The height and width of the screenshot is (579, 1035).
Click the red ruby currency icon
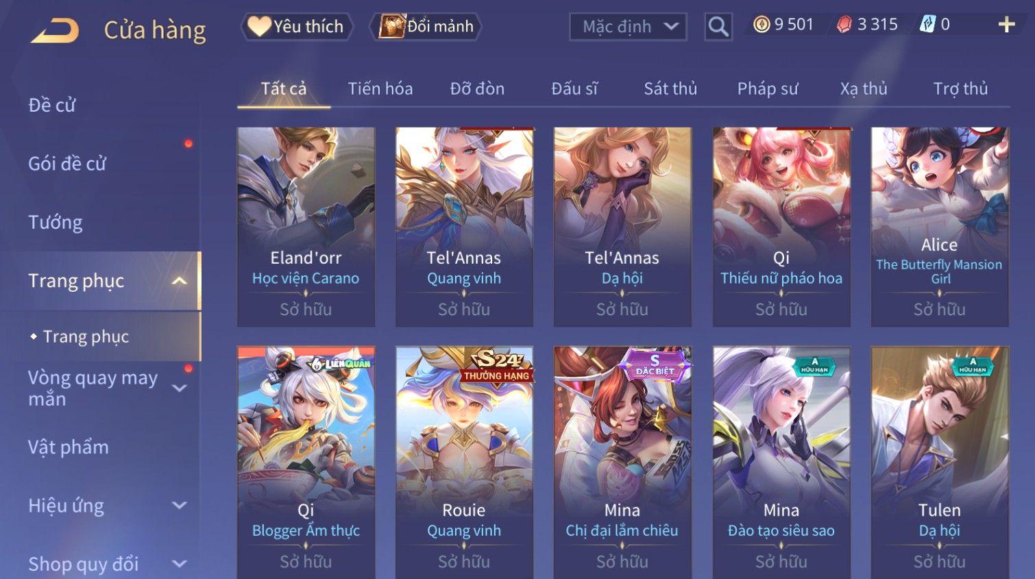(844, 25)
